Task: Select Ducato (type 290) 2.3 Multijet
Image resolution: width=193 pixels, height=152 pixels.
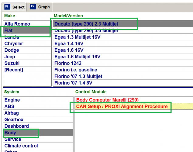Action: click(x=86, y=24)
